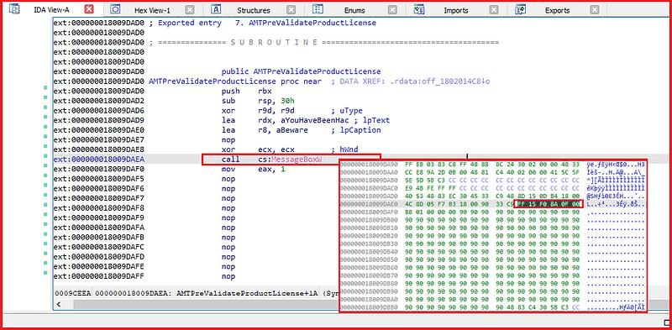The width and height of the screenshot is (672, 330).
Task: Click the address ext:000000018009DAEA of the call line
Action: pyautogui.click(x=99, y=160)
